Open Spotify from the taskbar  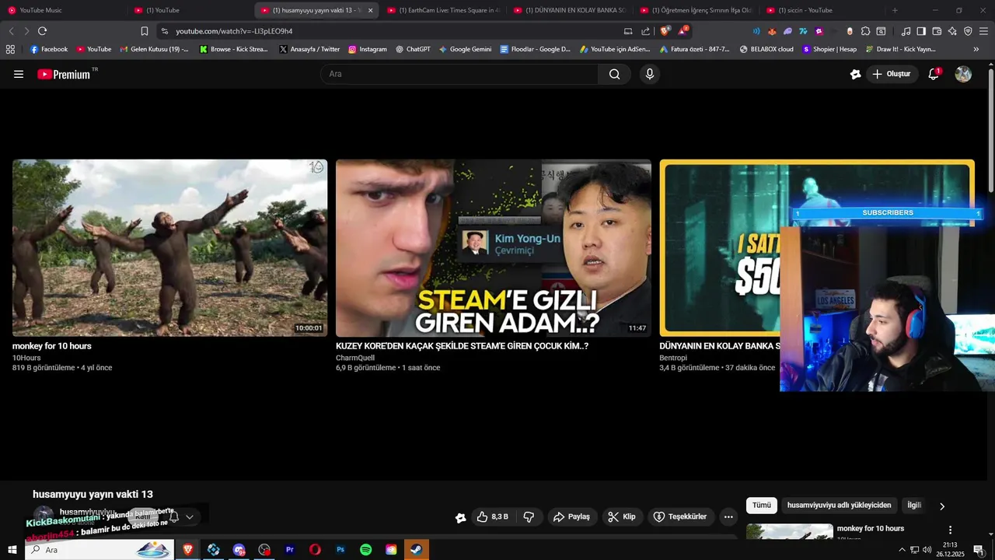coord(365,550)
